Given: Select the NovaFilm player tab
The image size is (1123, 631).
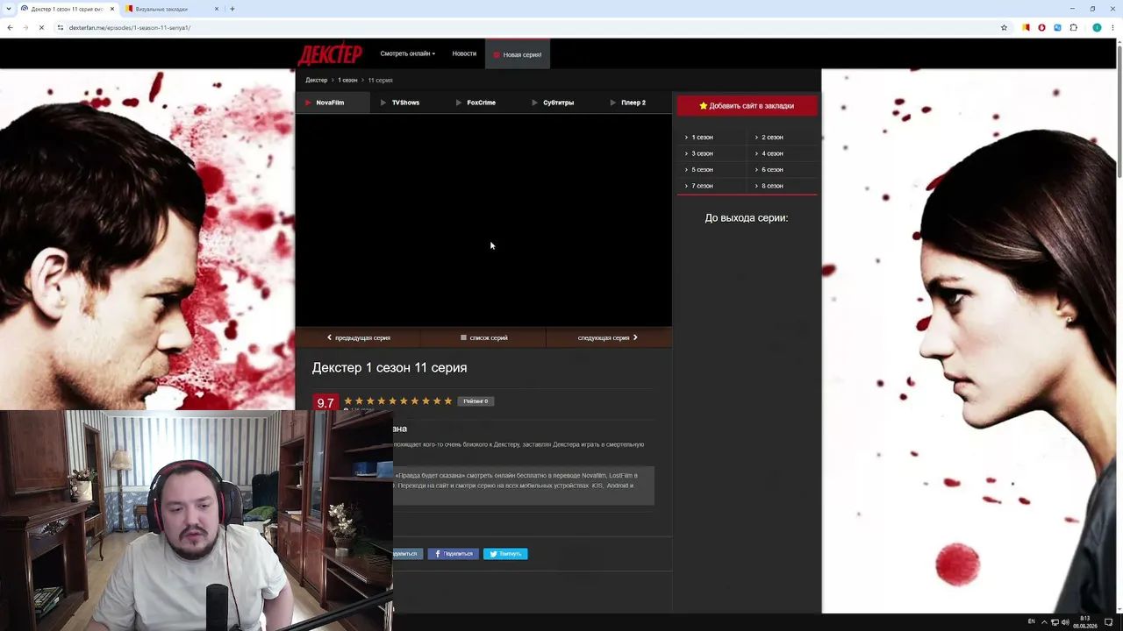Looking at the screenshot, I should (x=333, y=103).
